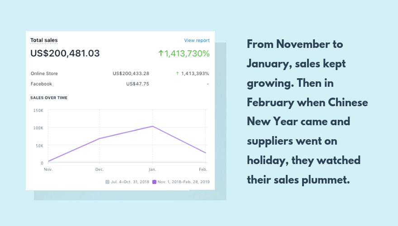
Task: Click the chart peak point at Jan.
Action: (153, 127)
